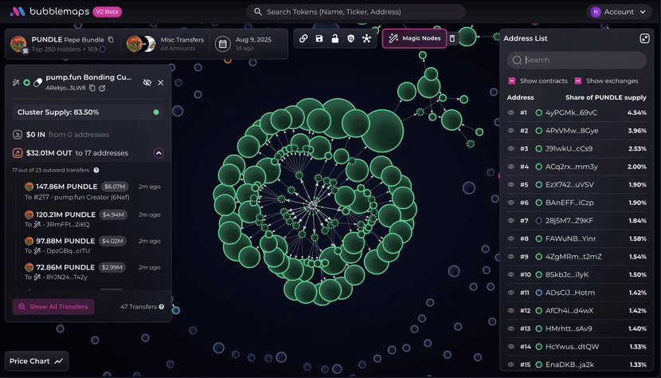The width and height of the screenshot is (661, 378).
Task: Open the Account dropdown menu
Action: 619,12
